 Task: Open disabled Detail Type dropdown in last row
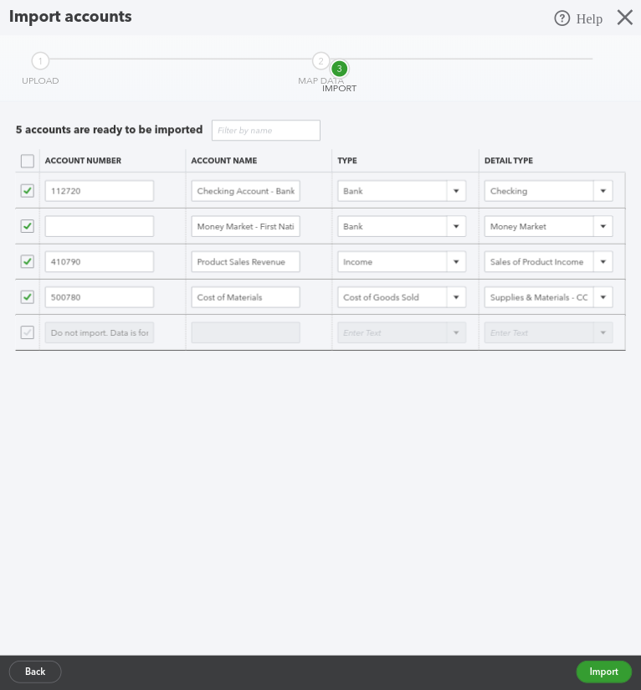click(x=603, y=332)
